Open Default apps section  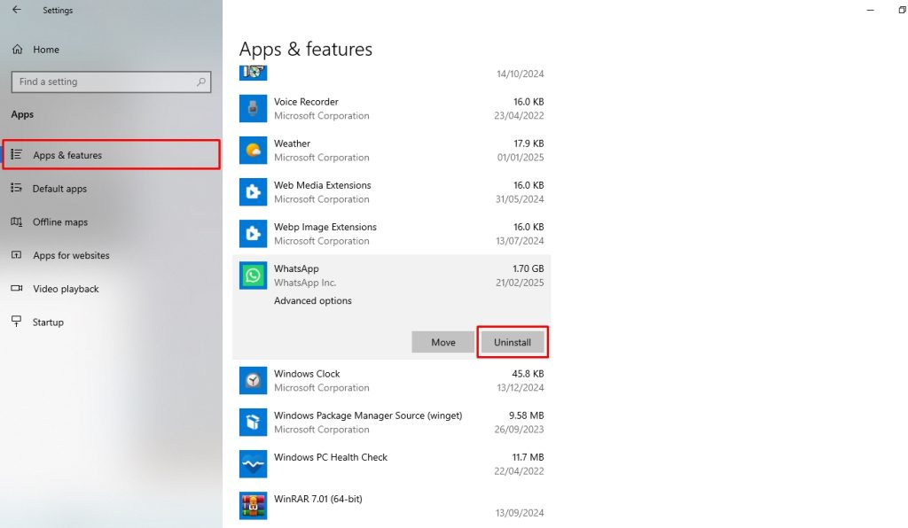click(x=111, y=189)
